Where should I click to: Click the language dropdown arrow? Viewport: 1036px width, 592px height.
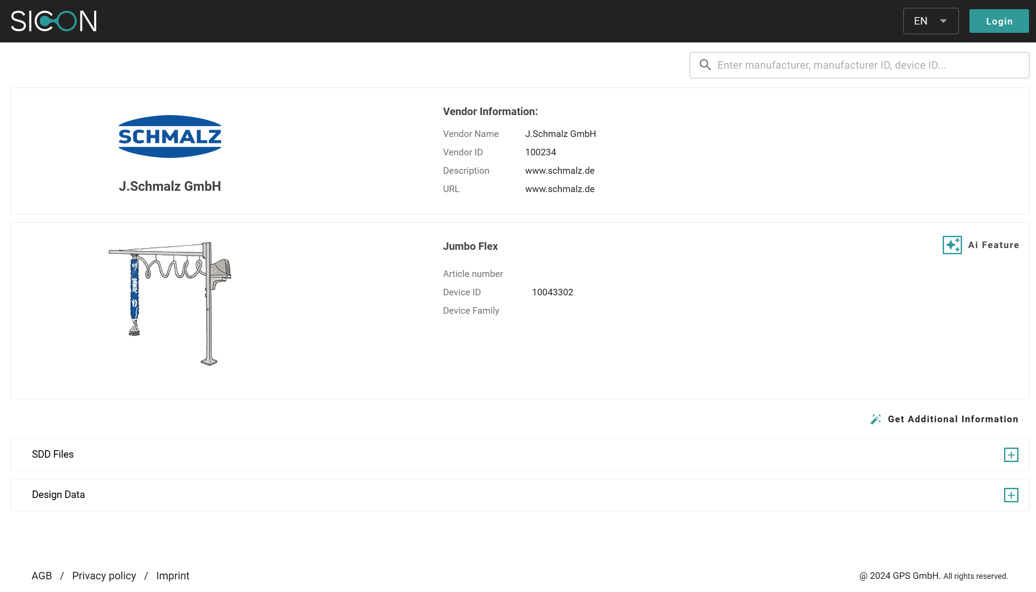(x=944, y=21)
